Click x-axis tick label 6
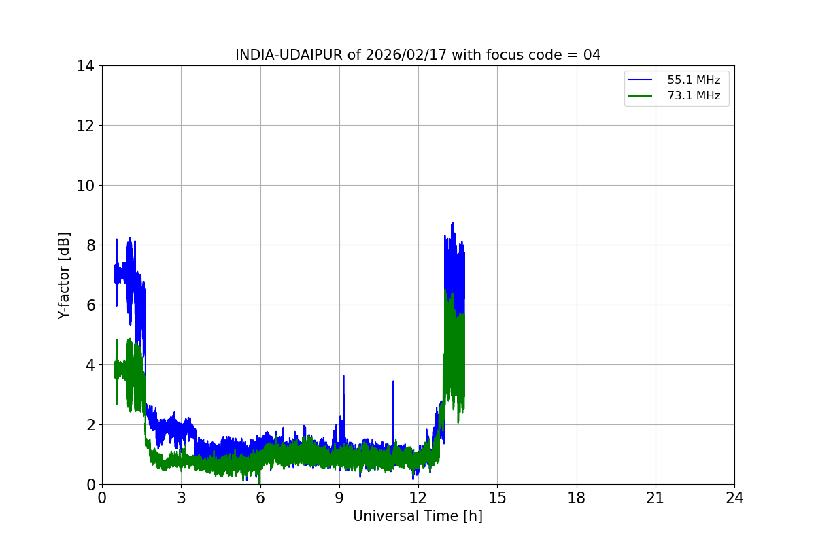The image size is (816, 544). [x=260, y=498]
